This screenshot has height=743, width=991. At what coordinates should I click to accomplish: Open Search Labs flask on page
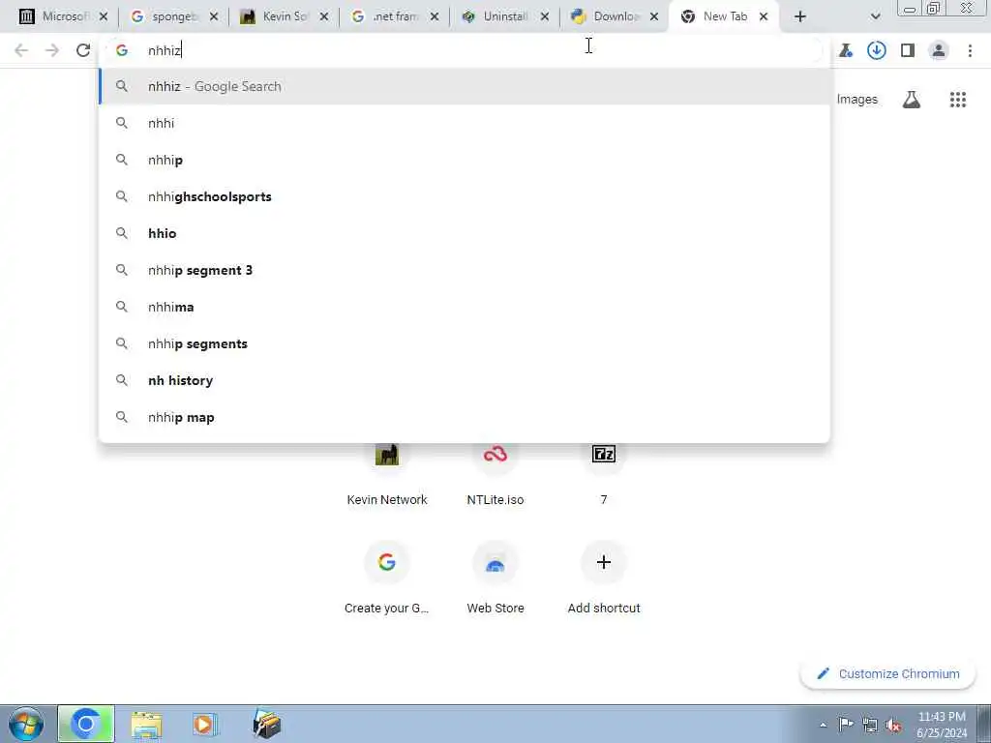(912, 100)
